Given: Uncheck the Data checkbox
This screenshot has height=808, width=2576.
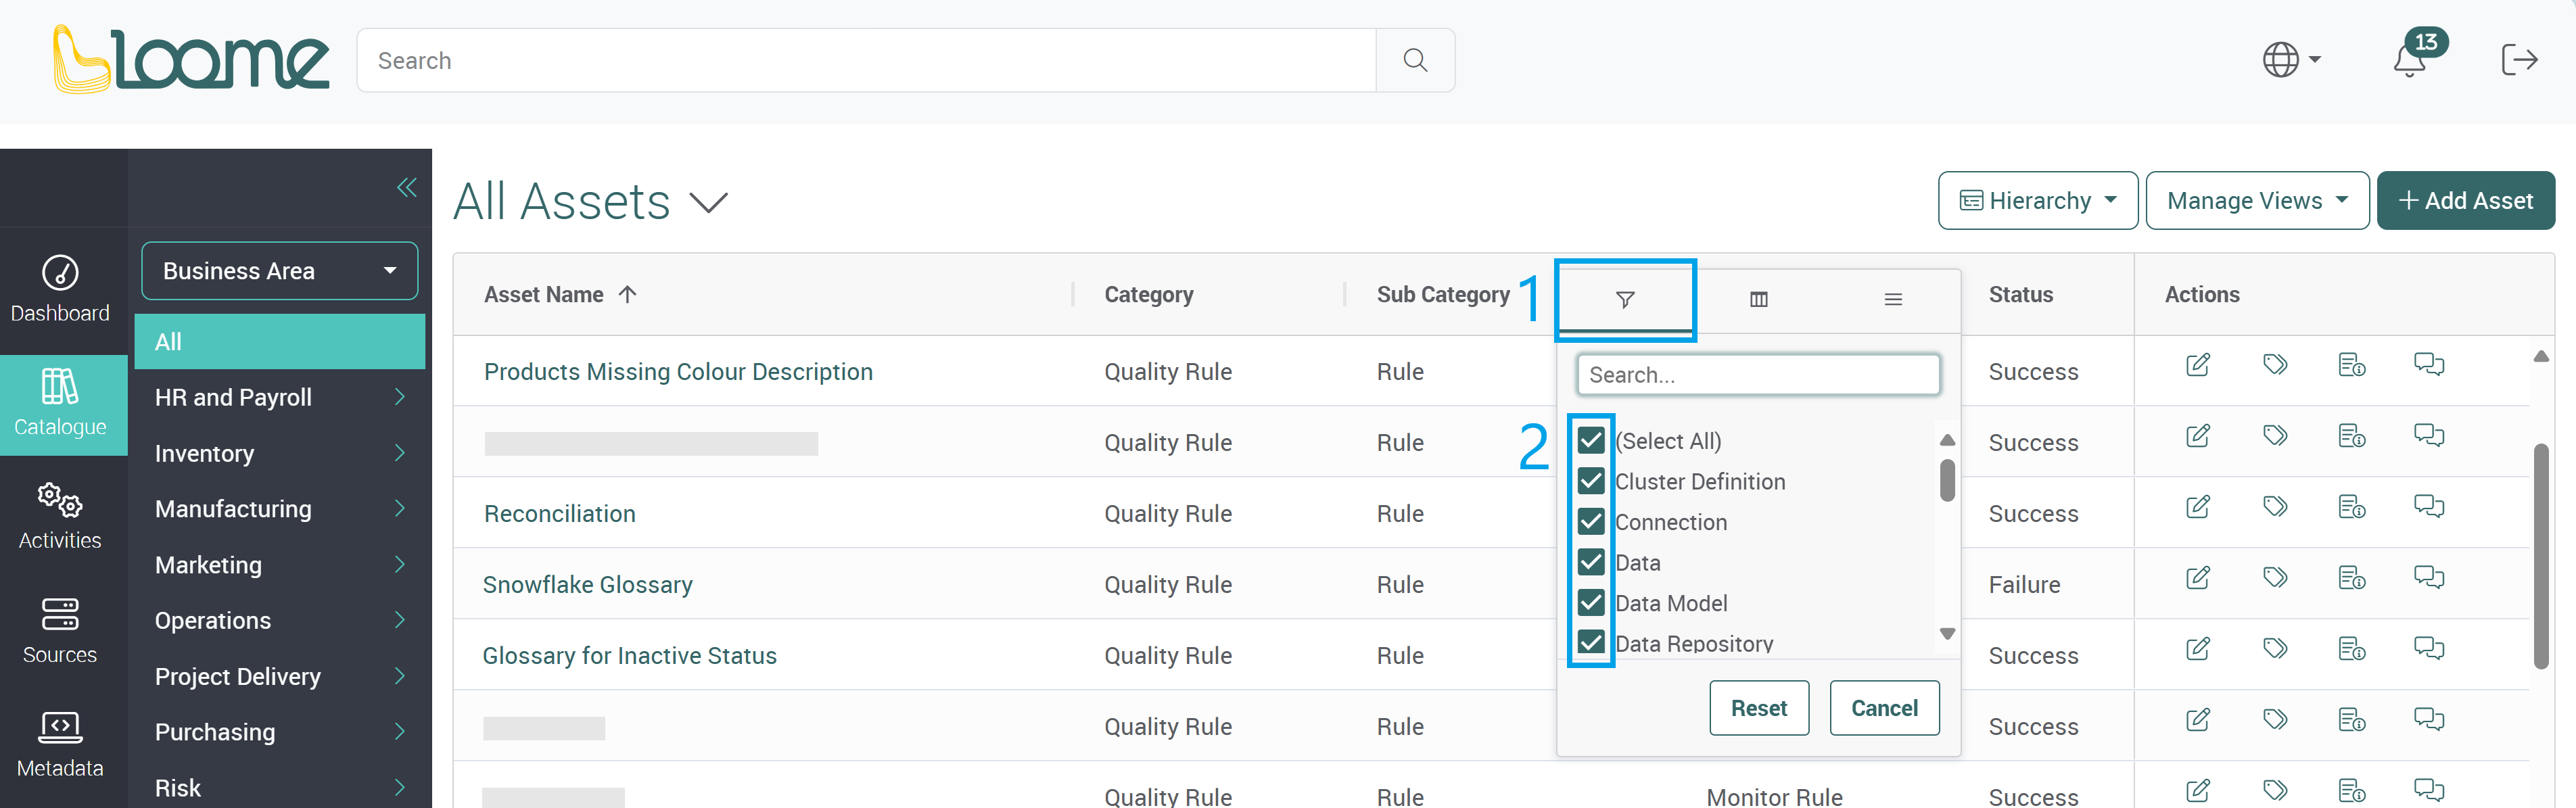Looking at the screenshot, I should (1591, 562).
